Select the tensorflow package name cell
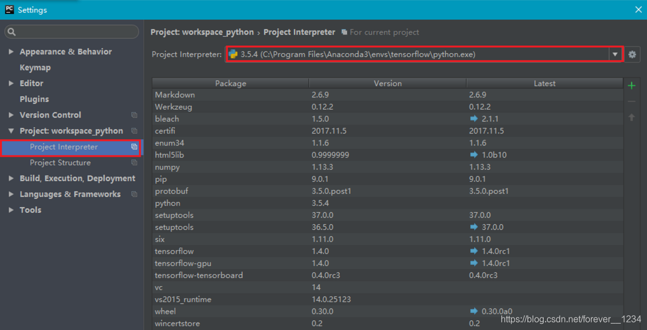This screenshot has height=330, width=647. [x=231, y=251]
